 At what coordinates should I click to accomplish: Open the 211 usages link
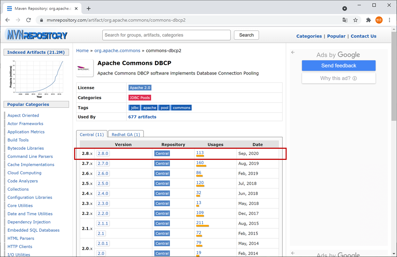pos(200,223)
